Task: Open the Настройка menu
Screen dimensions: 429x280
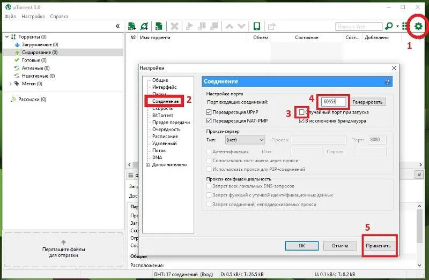Action: click(33, 17)
